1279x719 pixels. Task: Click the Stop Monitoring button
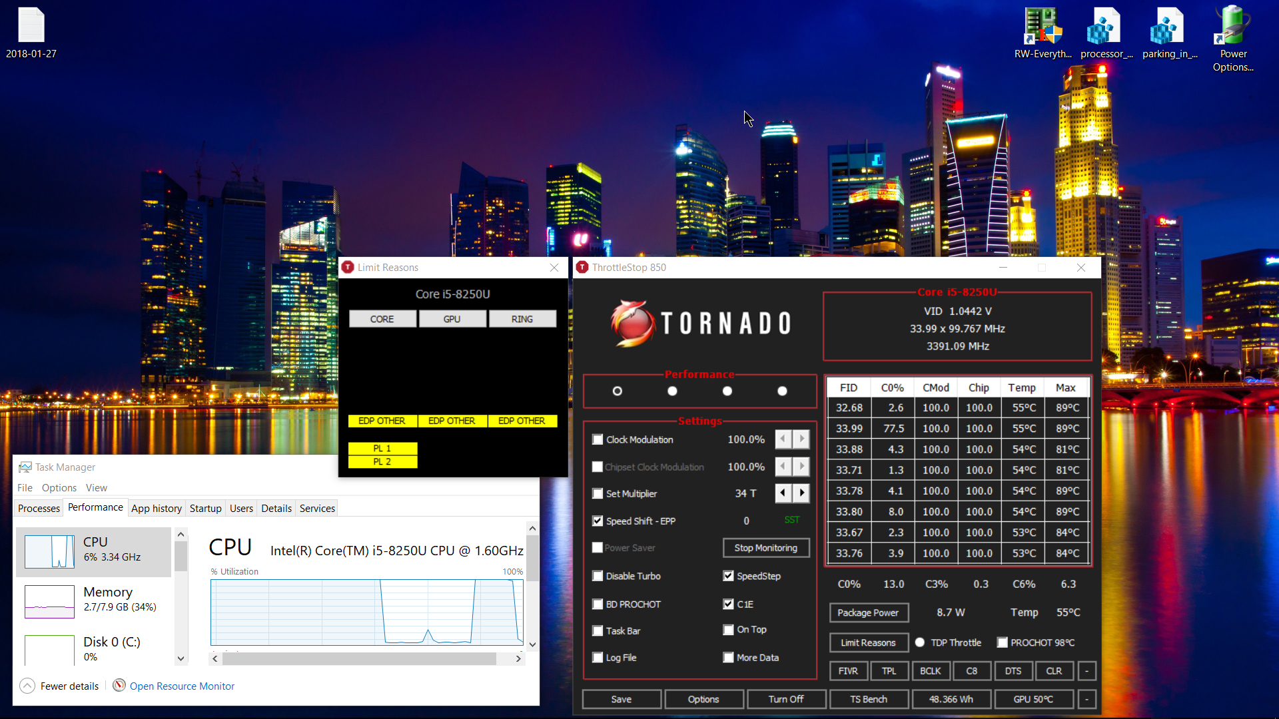tap(765, 548)
